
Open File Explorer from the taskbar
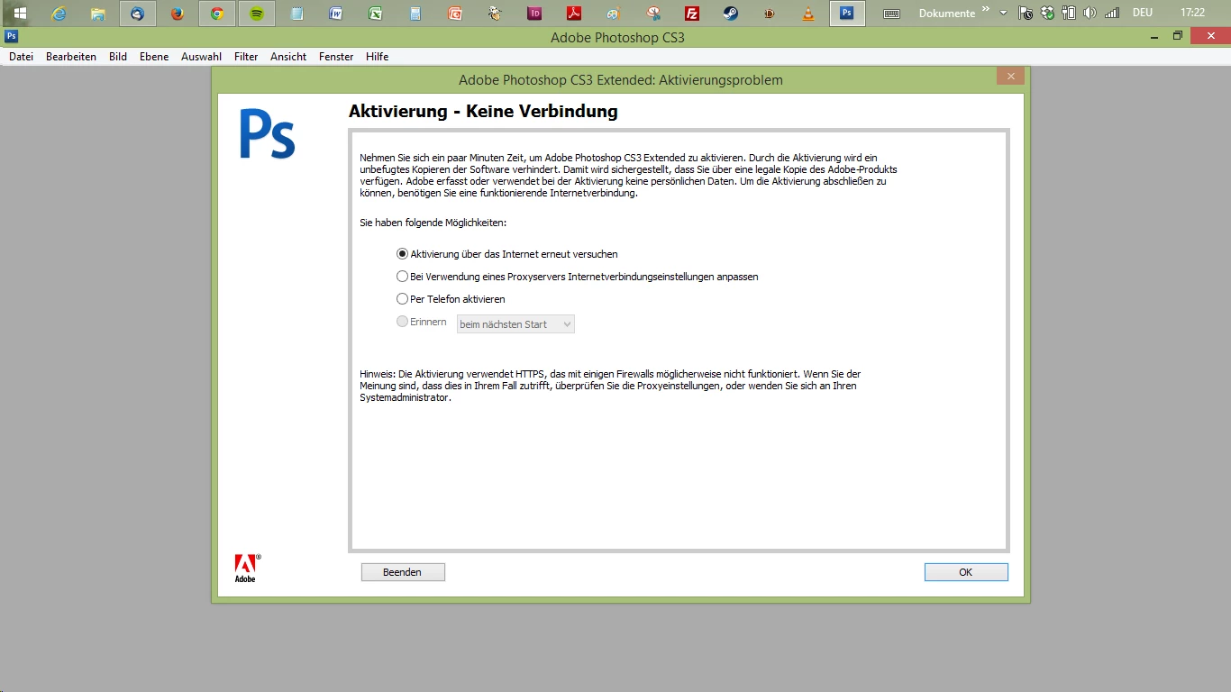[98, 14]
